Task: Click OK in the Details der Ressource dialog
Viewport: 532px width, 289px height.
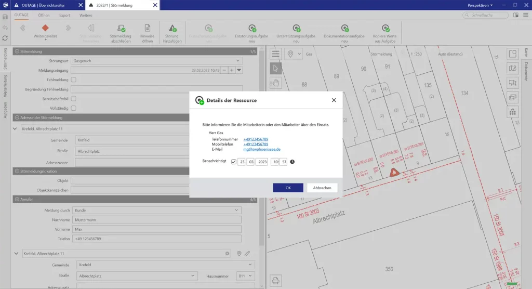Action: tap(288, 188)
